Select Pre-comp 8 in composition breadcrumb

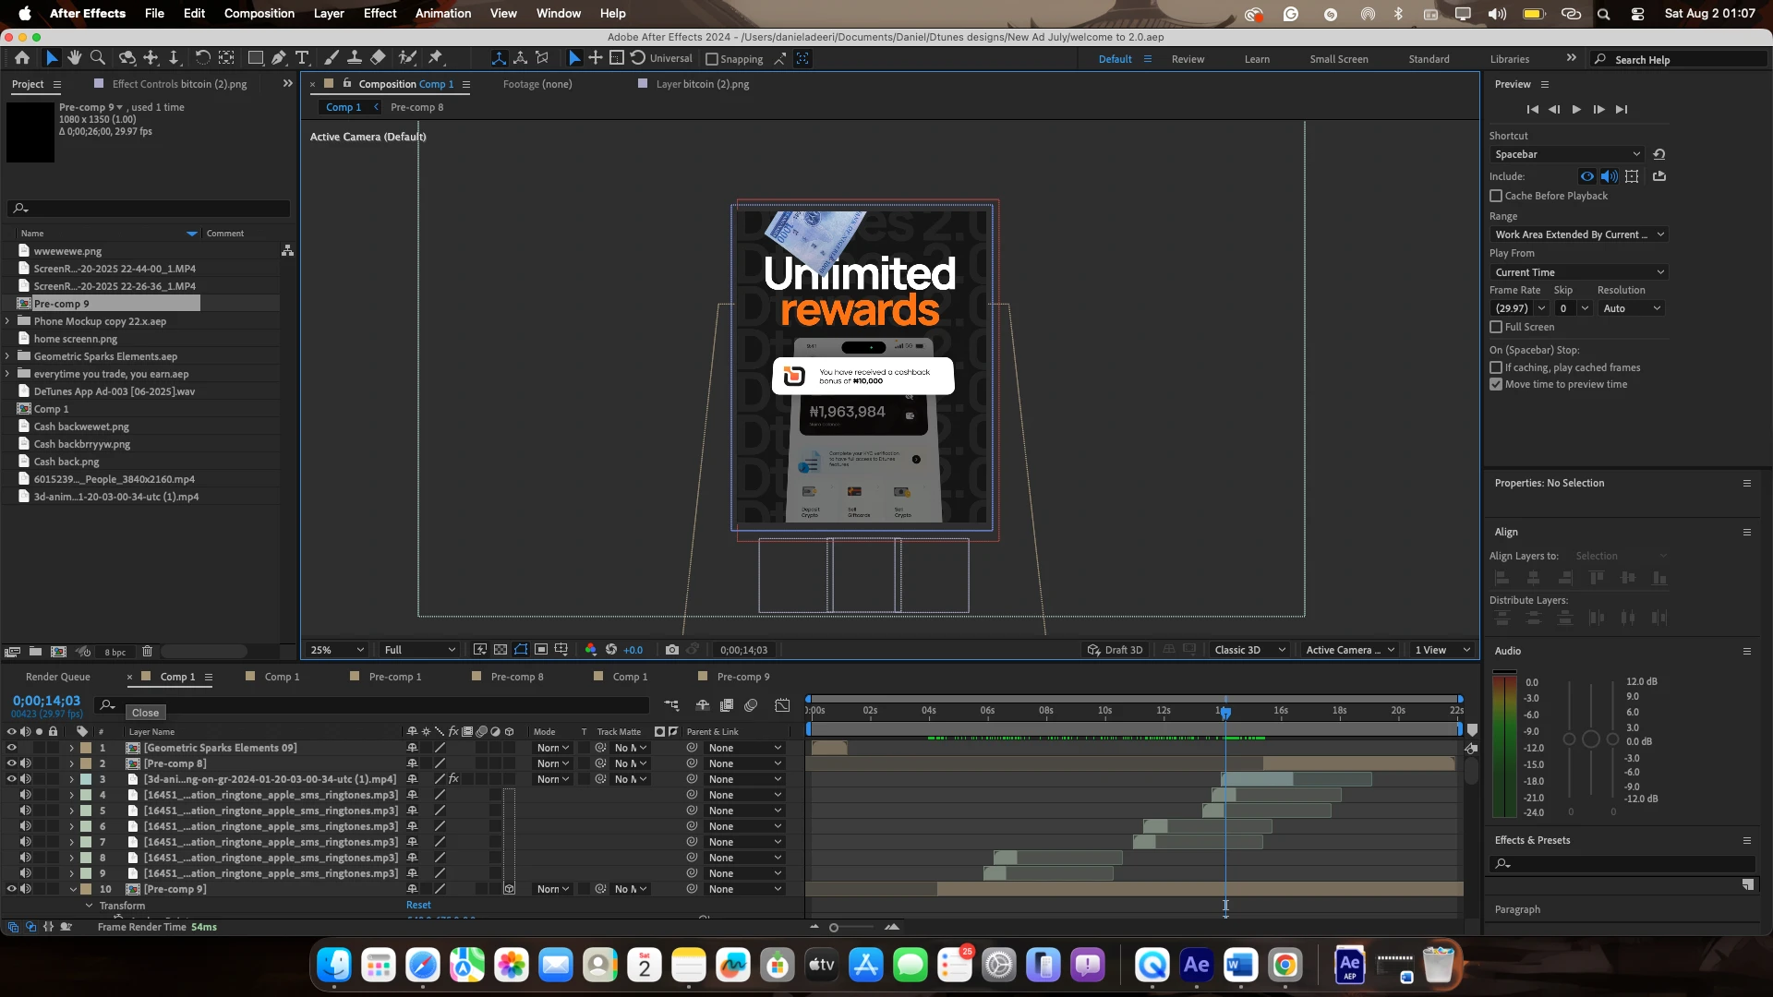416,107
